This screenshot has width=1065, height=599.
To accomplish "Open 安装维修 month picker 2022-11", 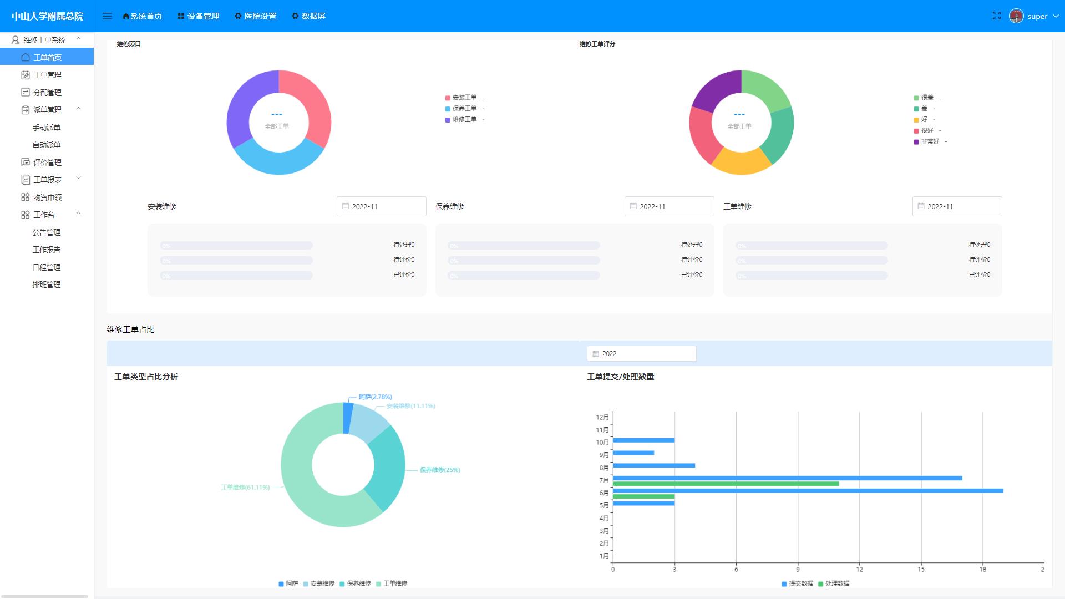I will [x=382, y=206].
